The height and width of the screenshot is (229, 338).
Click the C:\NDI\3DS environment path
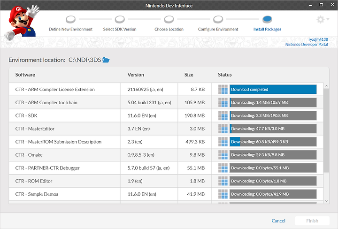84,60
